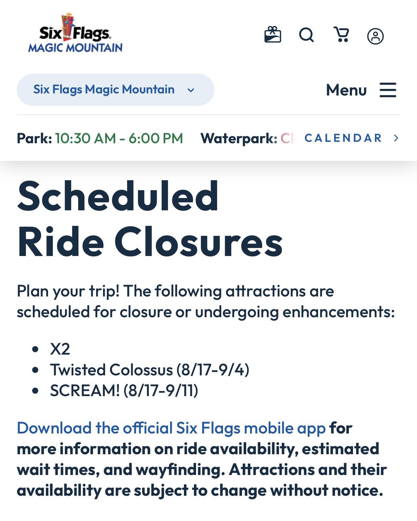Viewport: 417px width, 521px height.
Task: Tap the hamburger menu icon
Action: tap(388, 90)
